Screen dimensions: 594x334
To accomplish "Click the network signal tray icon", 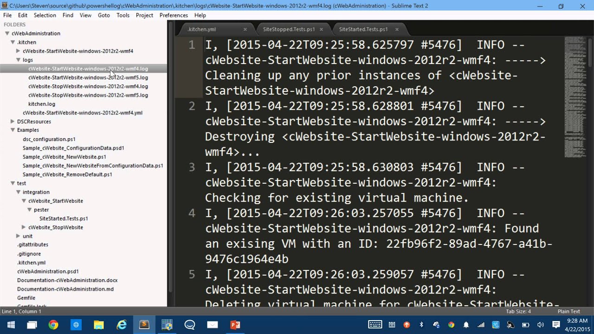I will [x=481, y=325].
